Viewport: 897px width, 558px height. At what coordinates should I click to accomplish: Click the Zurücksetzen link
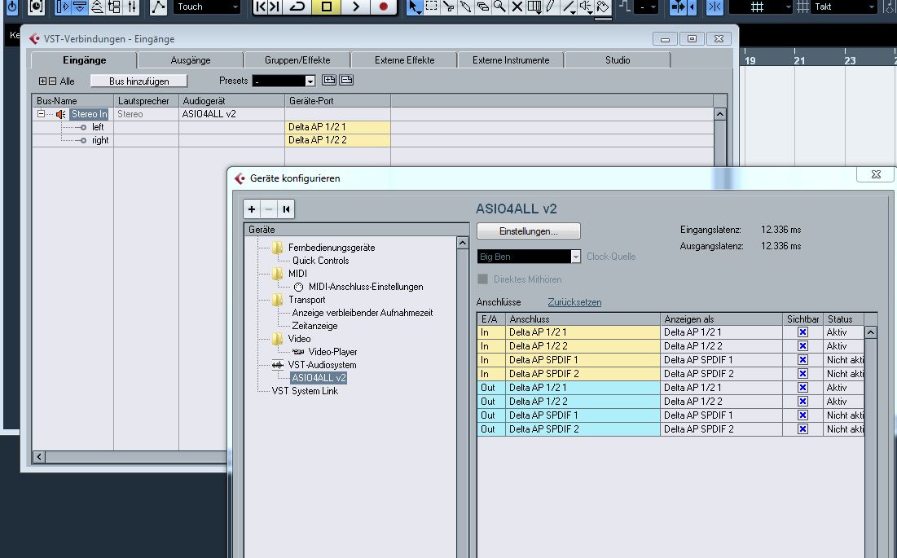coord(574,302)
